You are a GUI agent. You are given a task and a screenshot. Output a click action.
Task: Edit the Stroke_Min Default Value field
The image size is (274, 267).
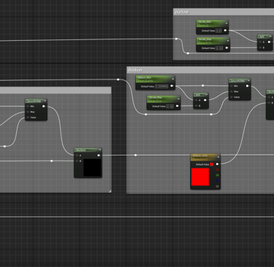point(218,31)
